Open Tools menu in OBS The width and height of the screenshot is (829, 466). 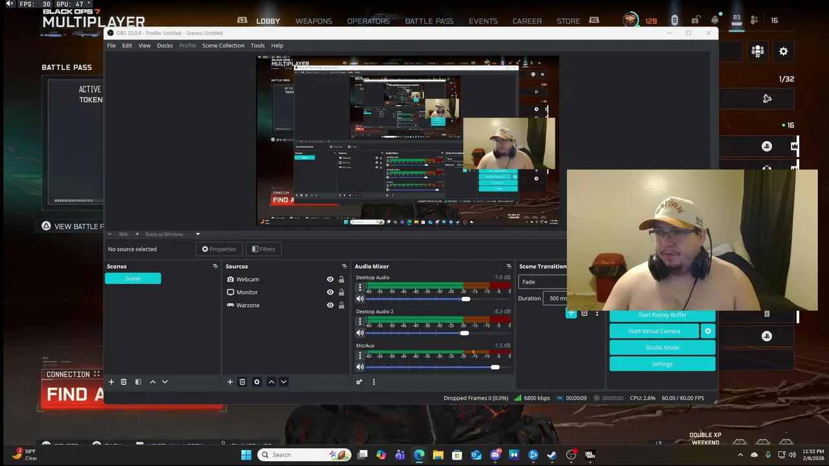point(258,45)
